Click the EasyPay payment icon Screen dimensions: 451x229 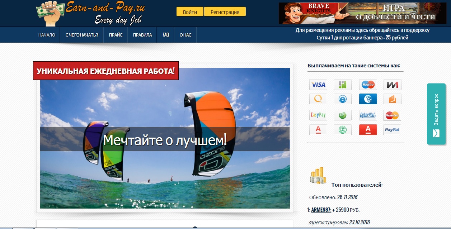(x=318, y=115)
